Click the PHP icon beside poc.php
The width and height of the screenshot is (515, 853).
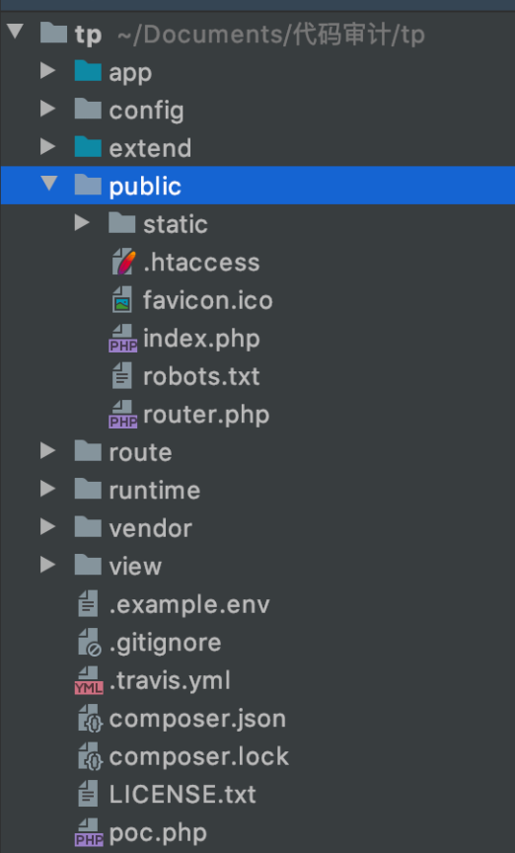tap(89, 833)
